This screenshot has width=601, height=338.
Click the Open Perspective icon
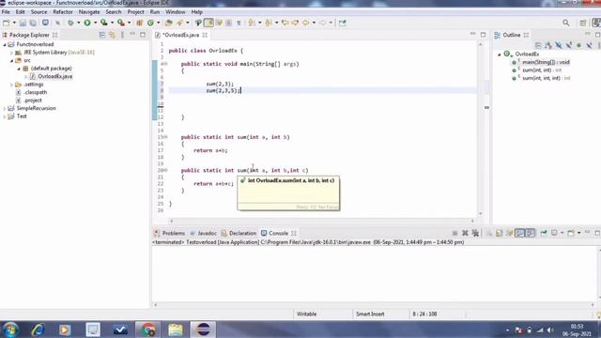pyautogui.click(x=583, y=23)
